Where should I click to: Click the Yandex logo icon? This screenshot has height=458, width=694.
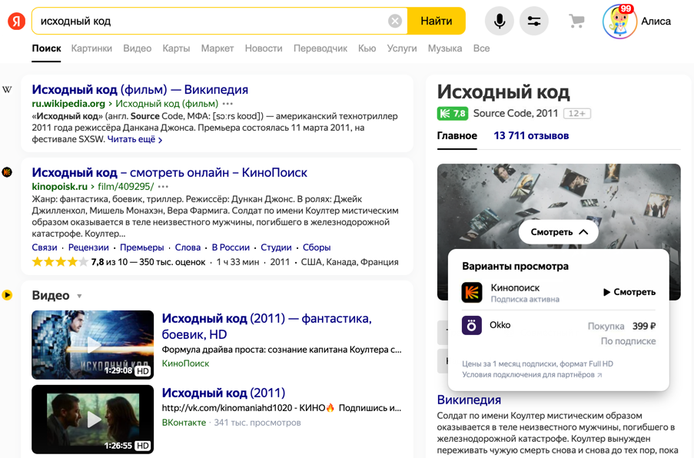pyautogui.click(x=16, y=22)
